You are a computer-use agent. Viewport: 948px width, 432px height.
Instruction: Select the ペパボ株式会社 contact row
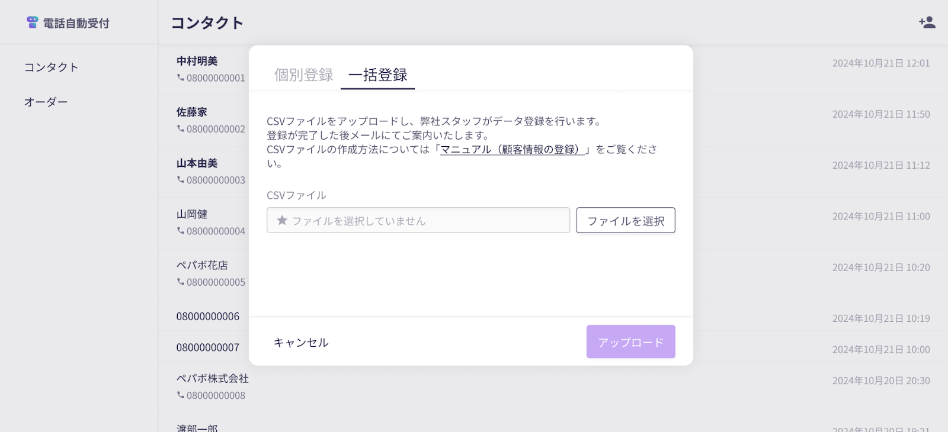point(553,387)
